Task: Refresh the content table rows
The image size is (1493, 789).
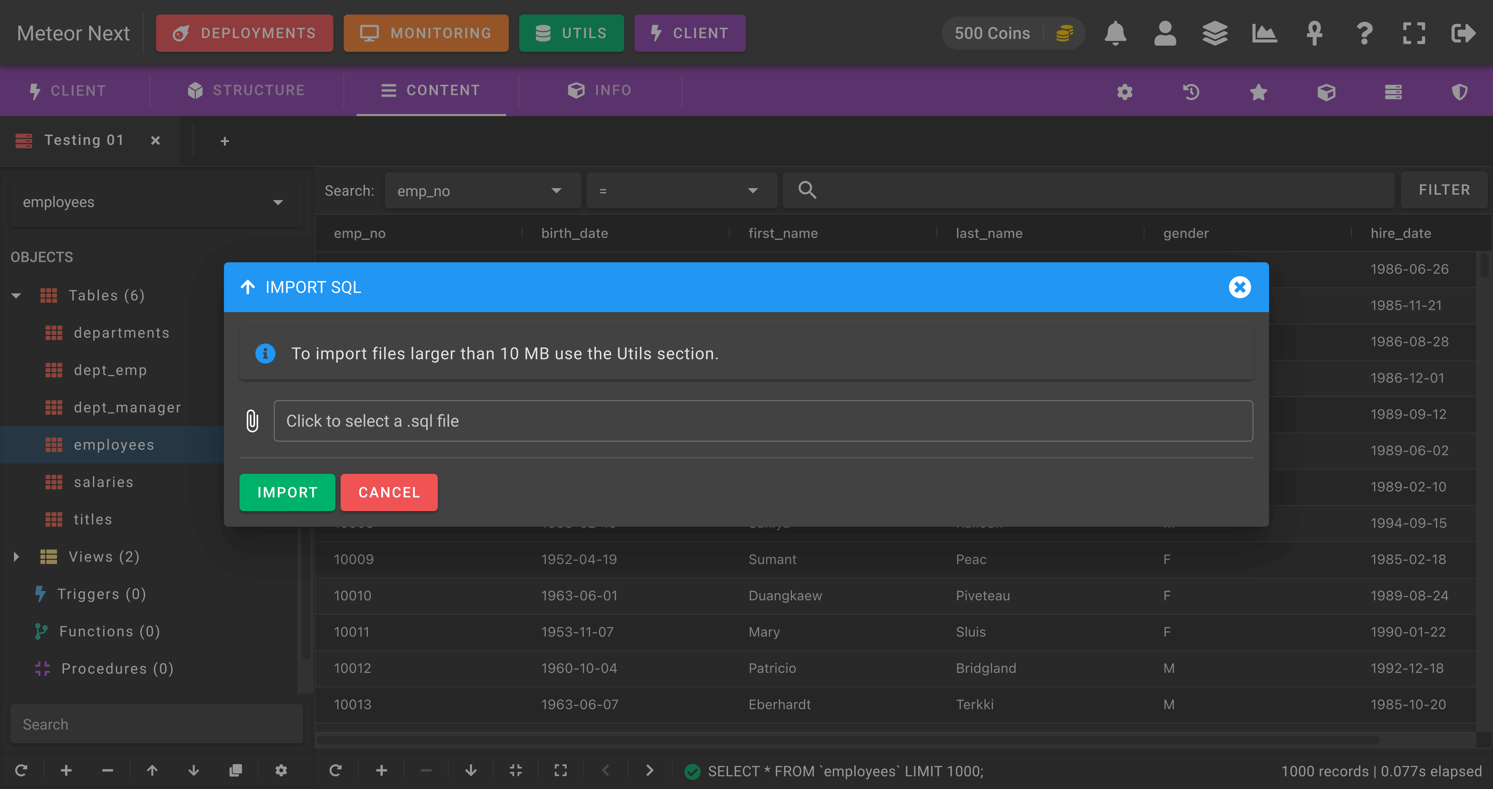Action: coord(336,770)
